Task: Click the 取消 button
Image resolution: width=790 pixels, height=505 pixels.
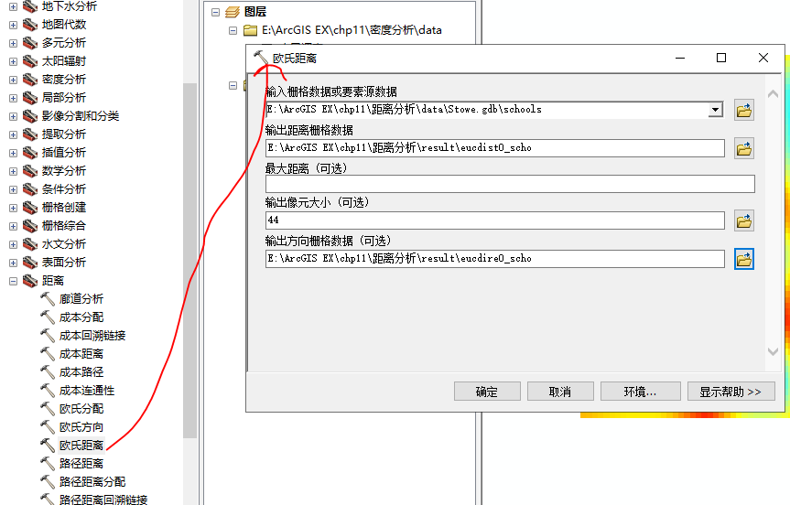Action: pos(560,392)
